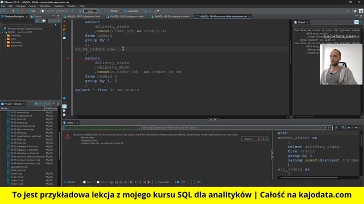Open the Window menu
This screenshot has width=364, height=204.
click(x=71, y=6)
